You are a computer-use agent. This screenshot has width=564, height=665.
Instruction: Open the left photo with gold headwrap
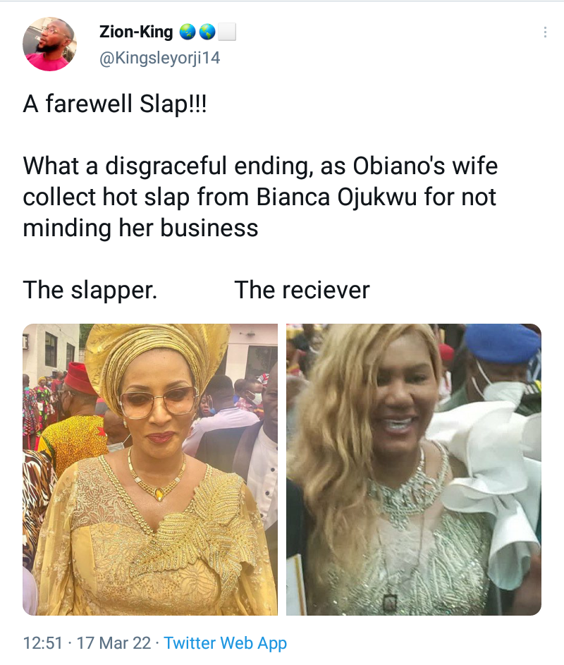(150, 469)
